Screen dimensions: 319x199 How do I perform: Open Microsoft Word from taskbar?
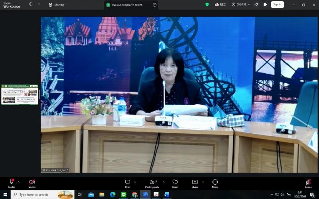[x=167, y=195]
